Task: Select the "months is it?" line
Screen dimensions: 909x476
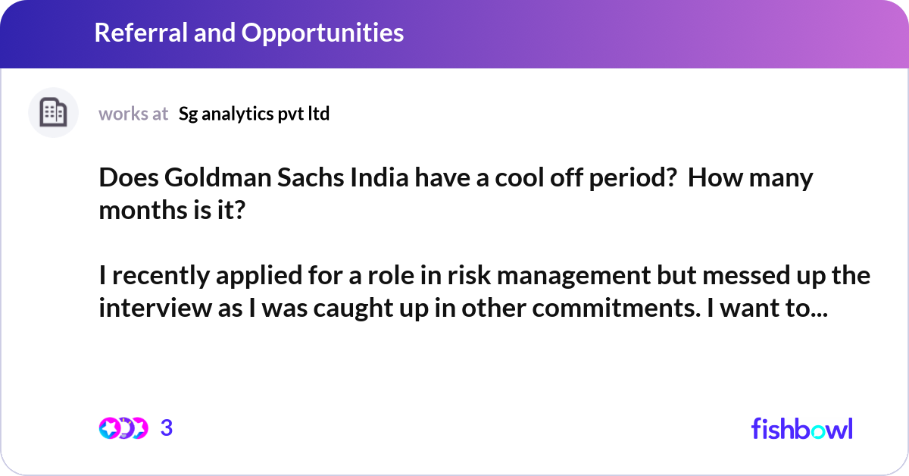Action: (x=172, y=210)
